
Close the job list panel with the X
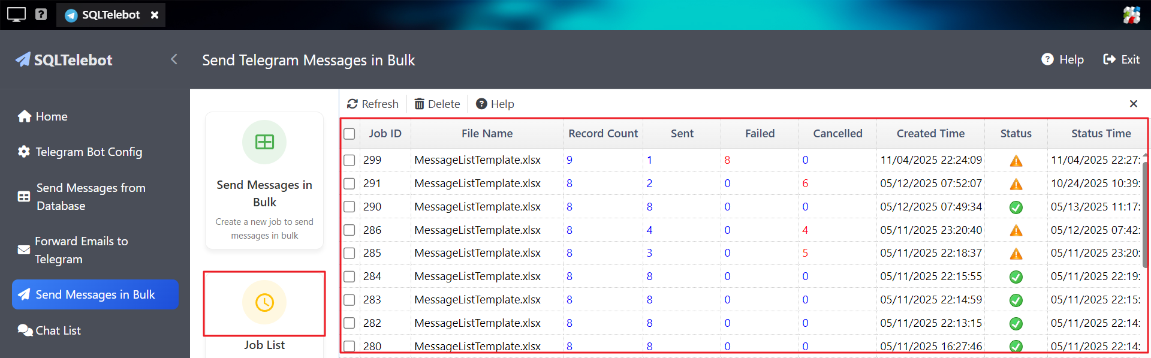pyautogui.click(x=1133, y=104)
